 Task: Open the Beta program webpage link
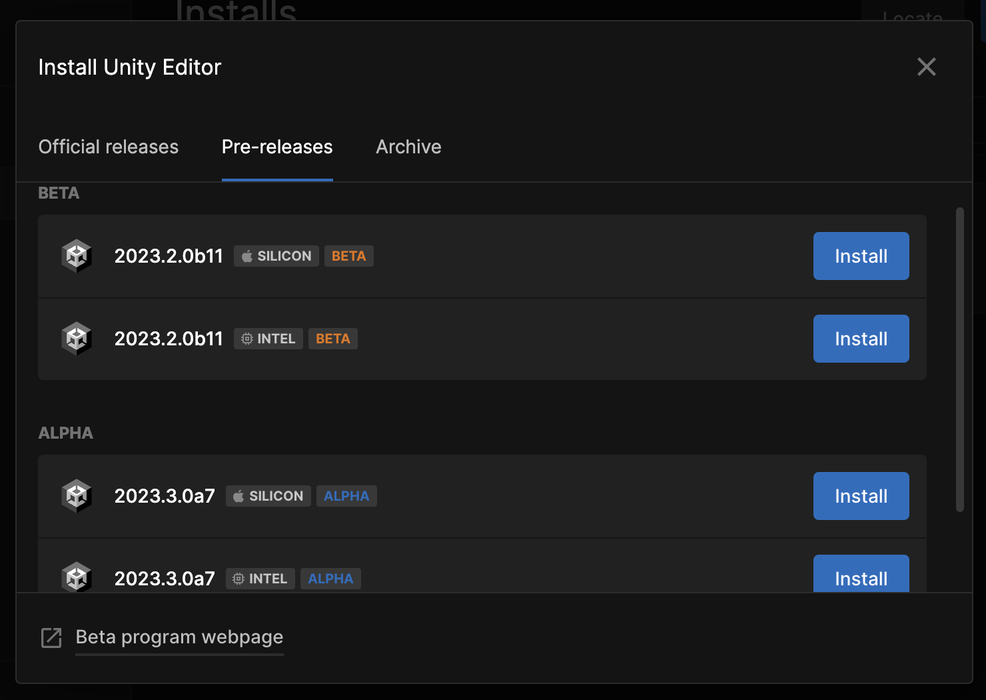click(x=179, y=637)
